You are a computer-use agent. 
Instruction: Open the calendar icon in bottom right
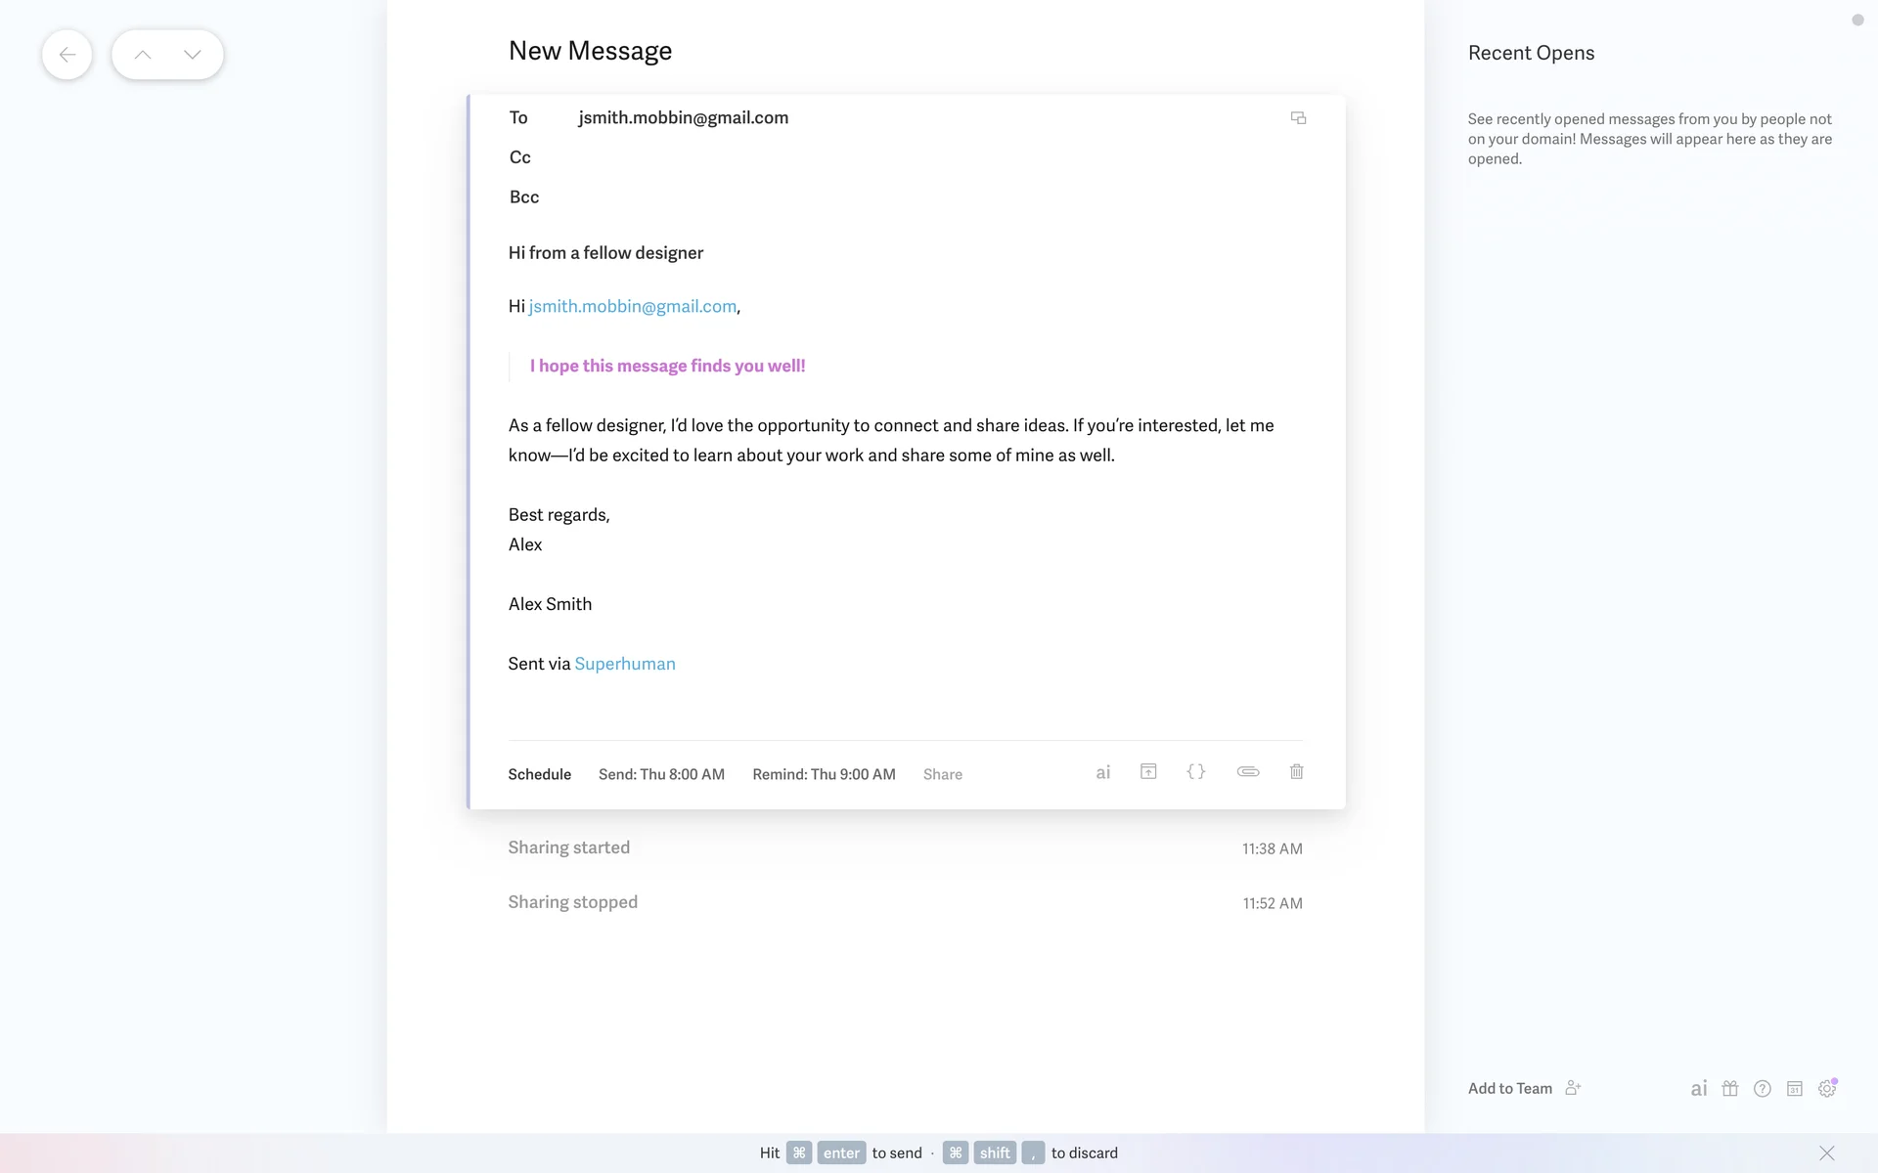coord(1794,1089)
